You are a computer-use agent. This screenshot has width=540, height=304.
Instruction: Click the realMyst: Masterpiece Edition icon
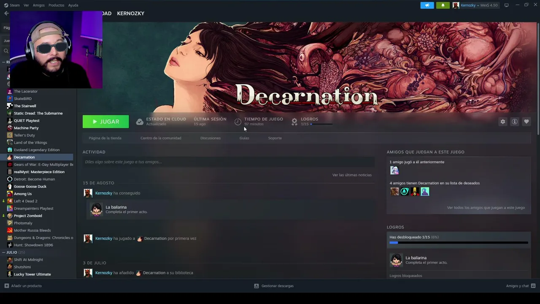point(10,172)
